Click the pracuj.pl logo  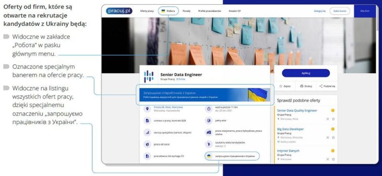[119, 11]
